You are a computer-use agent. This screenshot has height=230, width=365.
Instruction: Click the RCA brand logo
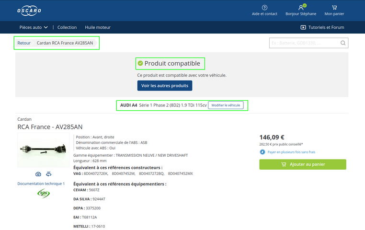[x=44, y=194]
